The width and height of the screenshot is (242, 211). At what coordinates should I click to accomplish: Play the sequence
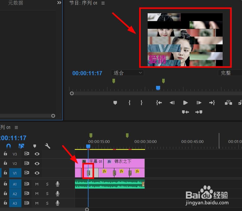185,103
